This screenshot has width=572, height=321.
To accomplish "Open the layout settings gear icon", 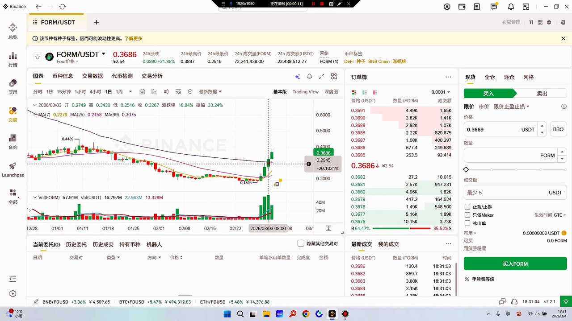I will tap(549, 22).
